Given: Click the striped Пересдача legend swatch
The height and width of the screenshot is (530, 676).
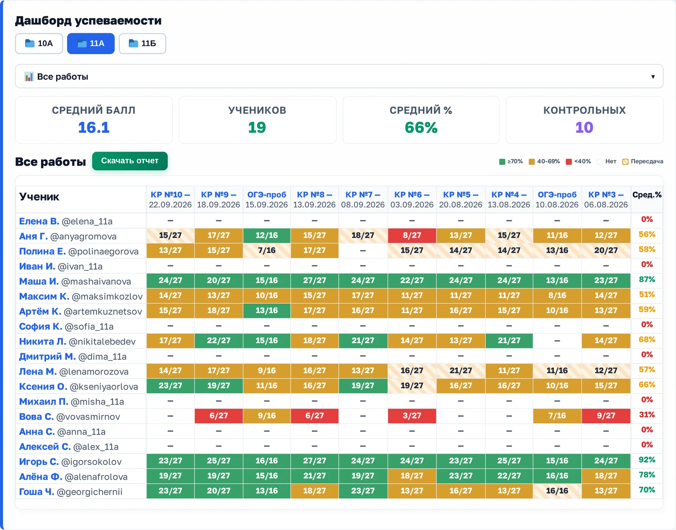Looking at the screenshot, I should click(x=625, y=161).
